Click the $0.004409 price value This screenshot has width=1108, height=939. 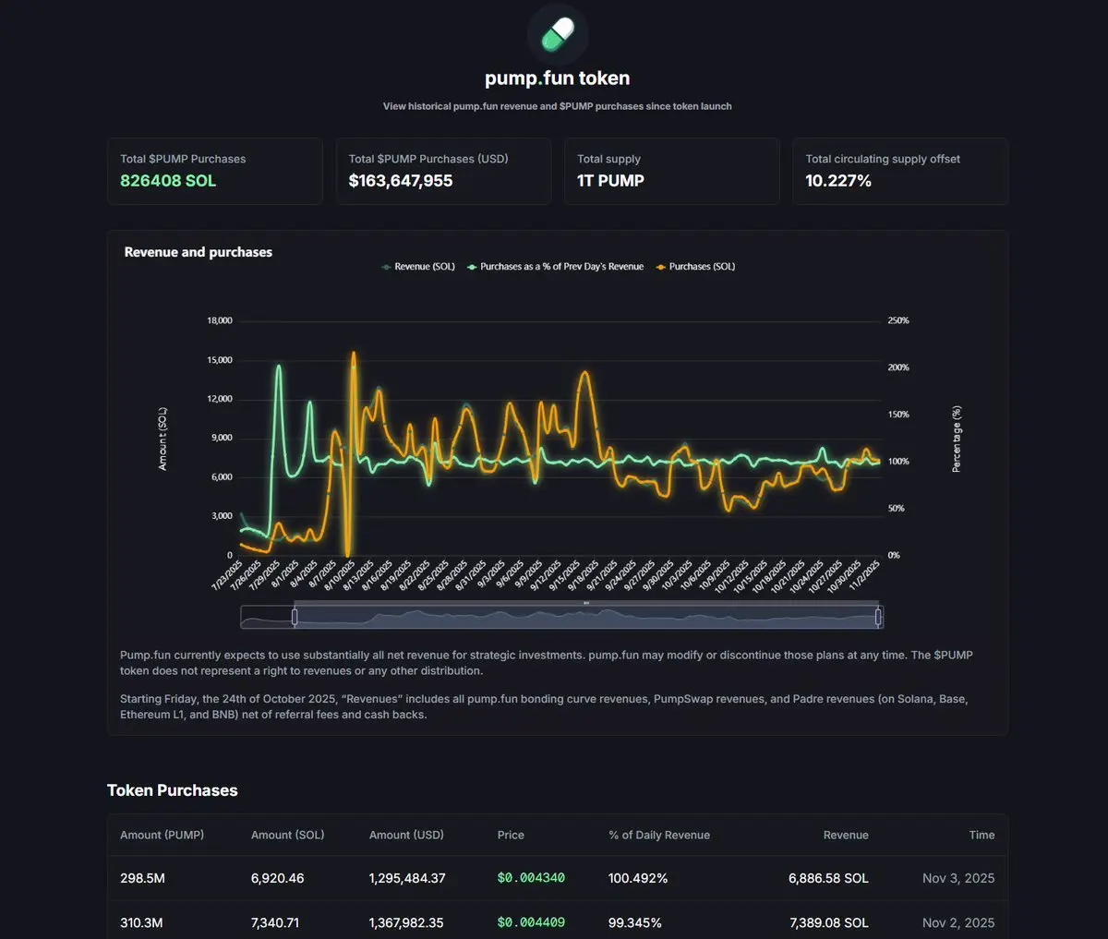[531, 922]
